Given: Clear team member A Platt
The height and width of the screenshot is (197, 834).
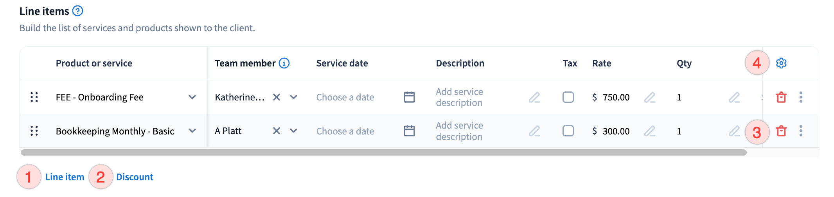Looking at the screenshot, I should pyautogui.click(x=277, y=131).
